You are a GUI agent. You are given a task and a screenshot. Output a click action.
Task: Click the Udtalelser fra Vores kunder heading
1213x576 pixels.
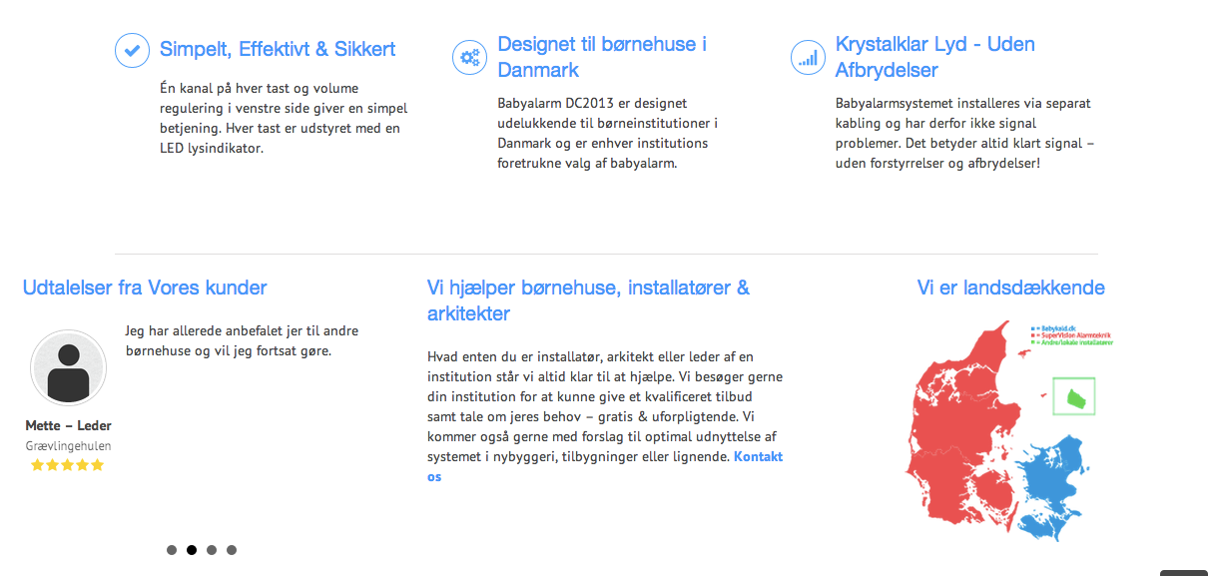click(145, 288)
